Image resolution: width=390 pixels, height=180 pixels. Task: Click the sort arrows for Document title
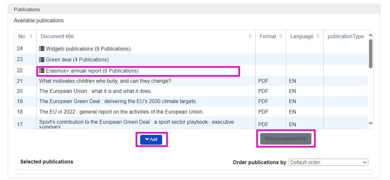coord(250,36)
